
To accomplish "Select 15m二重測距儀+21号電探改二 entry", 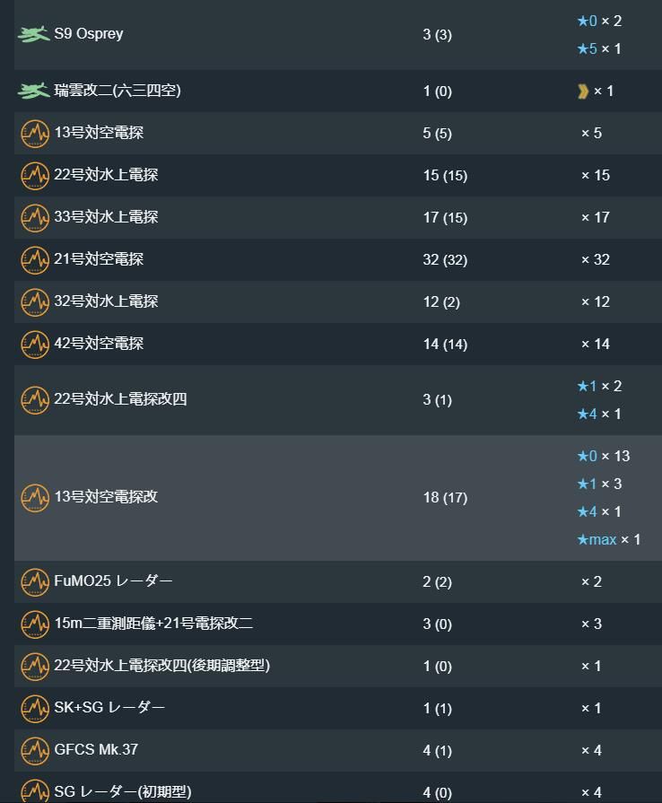I will pyautogui.click(x=153, y=624).
